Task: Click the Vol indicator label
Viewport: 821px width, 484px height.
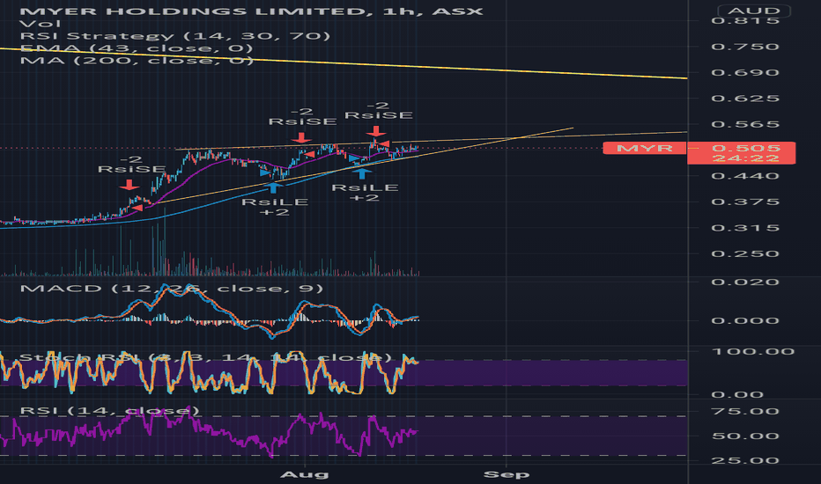Action: [x=40, y=24]
